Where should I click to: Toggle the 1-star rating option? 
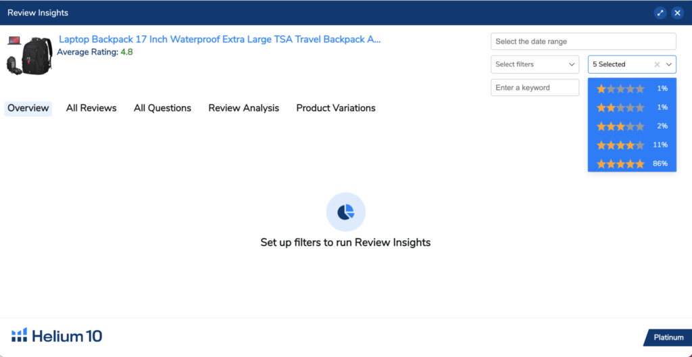click(x=632, y=89)
